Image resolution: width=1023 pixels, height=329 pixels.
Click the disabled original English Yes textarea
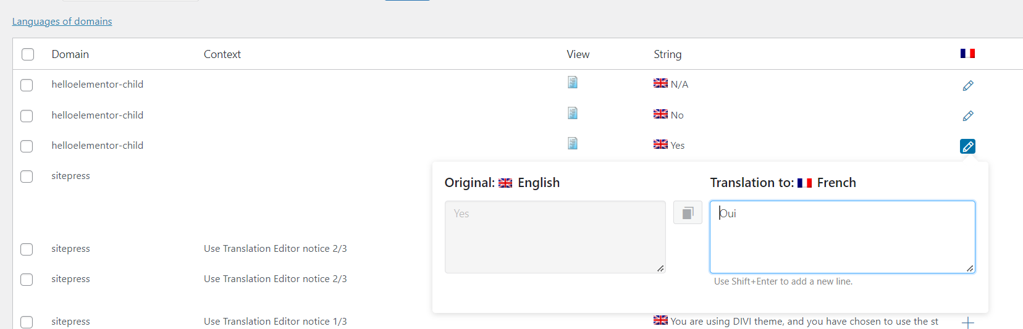click(x=555, y=237)
